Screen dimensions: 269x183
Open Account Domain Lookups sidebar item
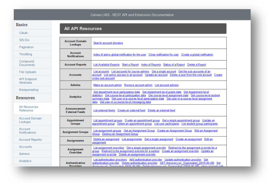pos(30,120)
